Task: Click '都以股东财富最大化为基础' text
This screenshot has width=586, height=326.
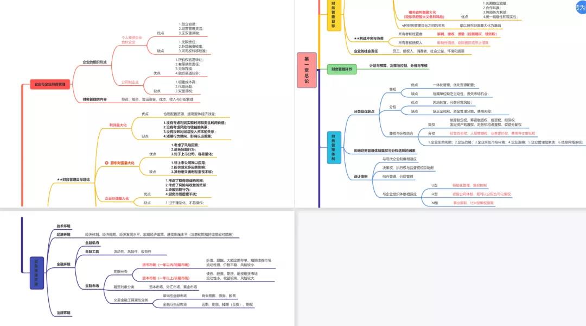Action: [x=480, y=26]
